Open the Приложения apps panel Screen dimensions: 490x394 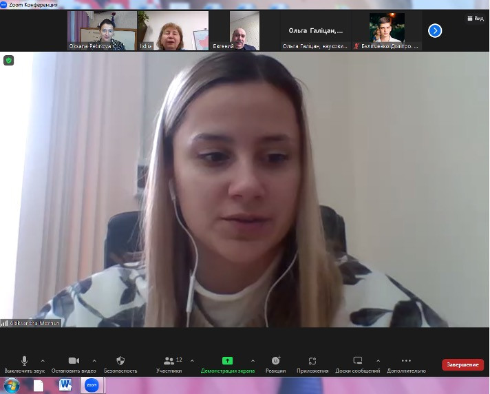coord(312,364)
